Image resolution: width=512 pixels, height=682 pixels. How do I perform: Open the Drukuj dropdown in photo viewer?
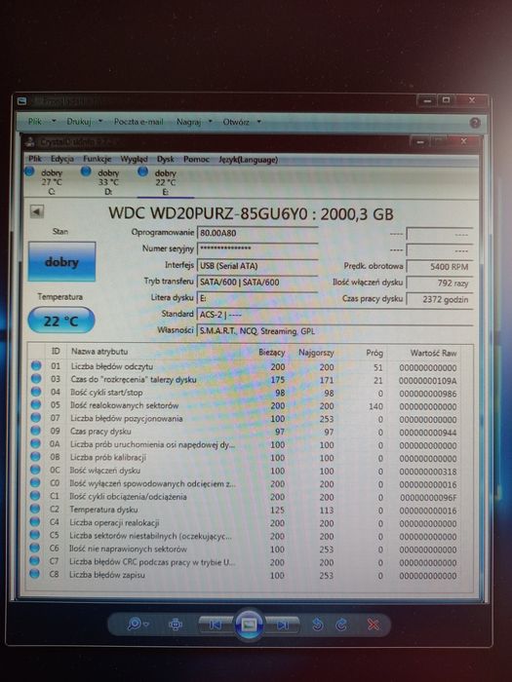click(x=85, y=122)
